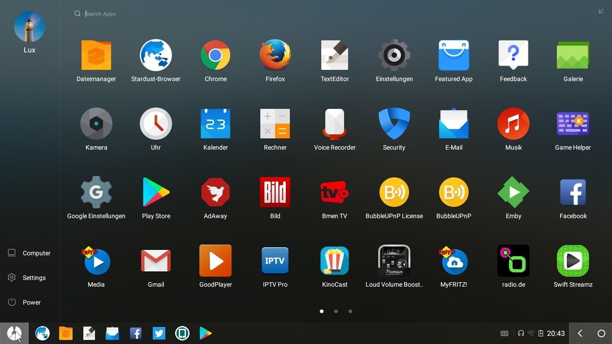Open the tablet app in taskbar
612x344 pixels.
pyautogui.click(x=182, y=333)
